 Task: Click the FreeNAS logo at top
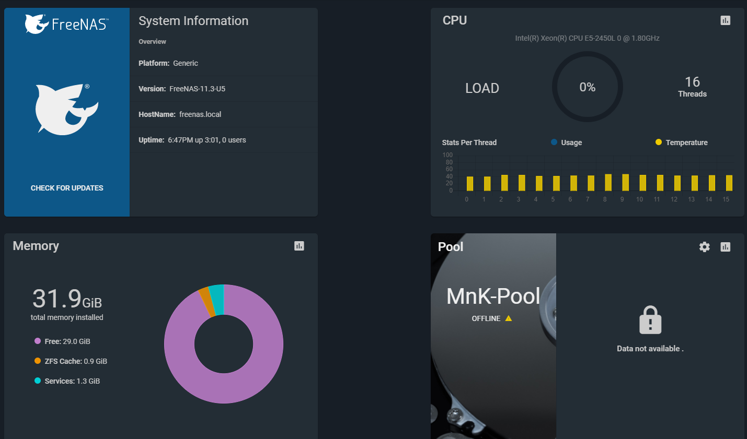[66, 24]
